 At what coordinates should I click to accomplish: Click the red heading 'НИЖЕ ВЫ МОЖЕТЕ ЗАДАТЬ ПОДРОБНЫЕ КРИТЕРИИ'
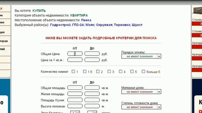[101, 38]
